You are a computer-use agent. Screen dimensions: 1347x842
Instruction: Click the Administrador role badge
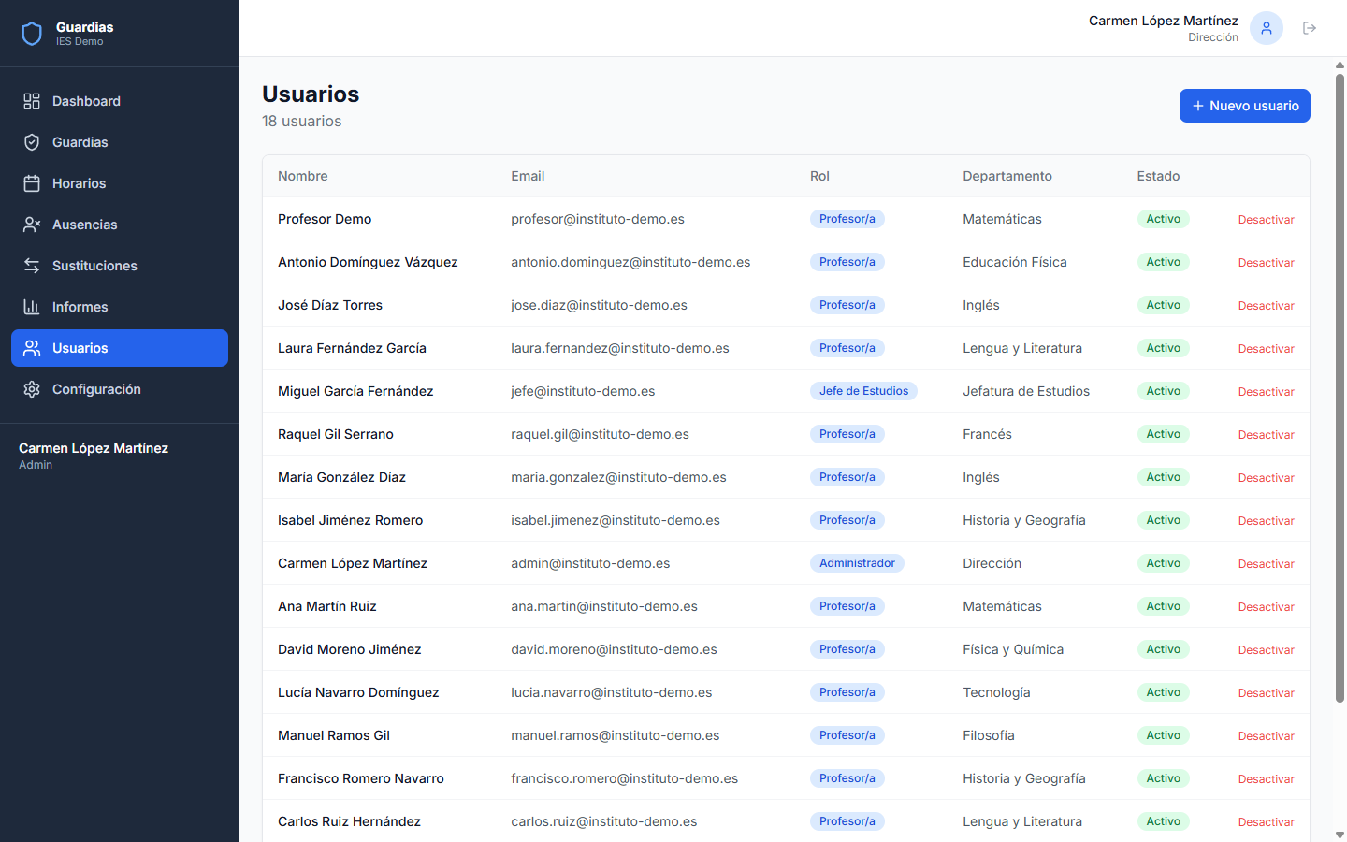point(857,563)
